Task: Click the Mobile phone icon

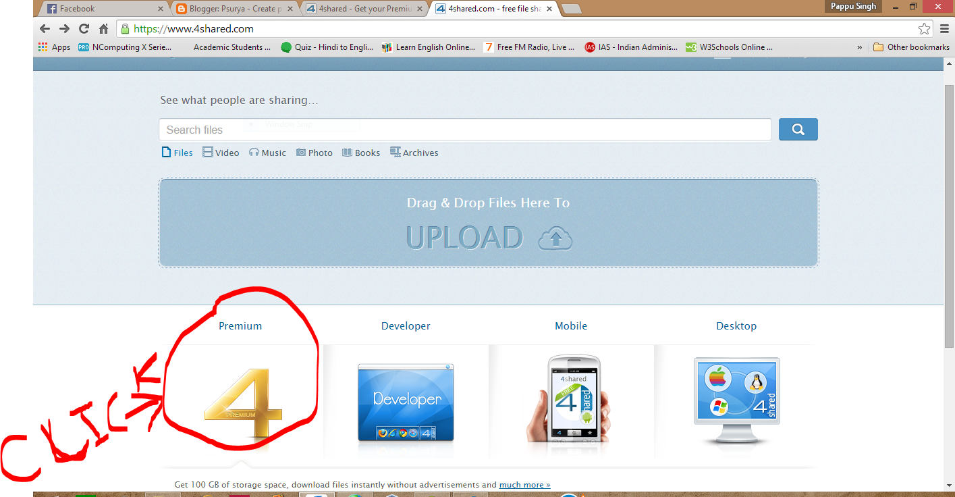Action: [x=571, y=402]
